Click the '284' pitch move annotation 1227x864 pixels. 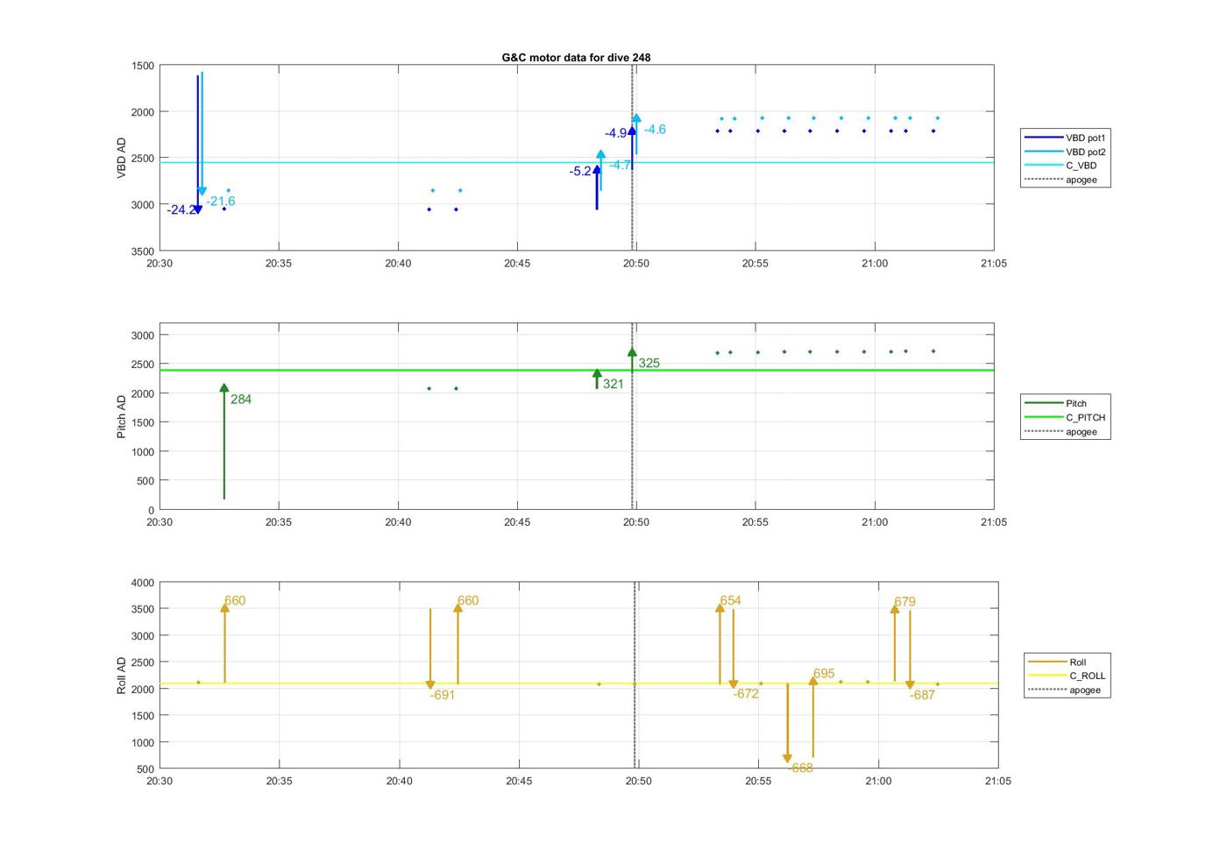pos(241,399)
